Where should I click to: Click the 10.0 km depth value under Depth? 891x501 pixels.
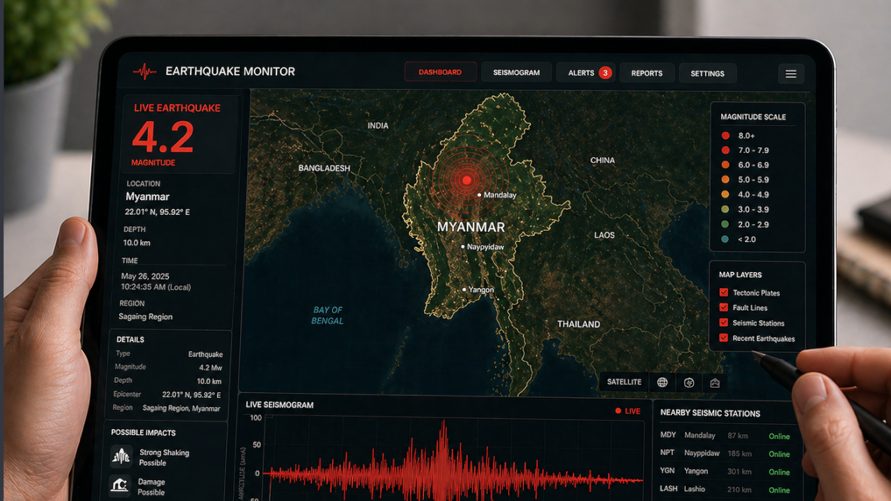point(137,243)
